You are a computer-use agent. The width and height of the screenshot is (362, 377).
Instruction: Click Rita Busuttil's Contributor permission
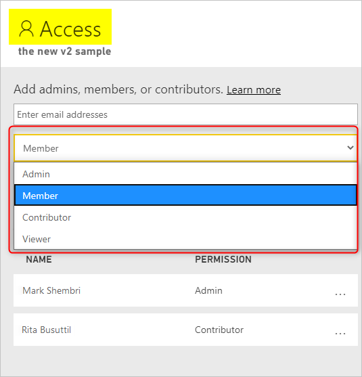click(x=219, y=330)
